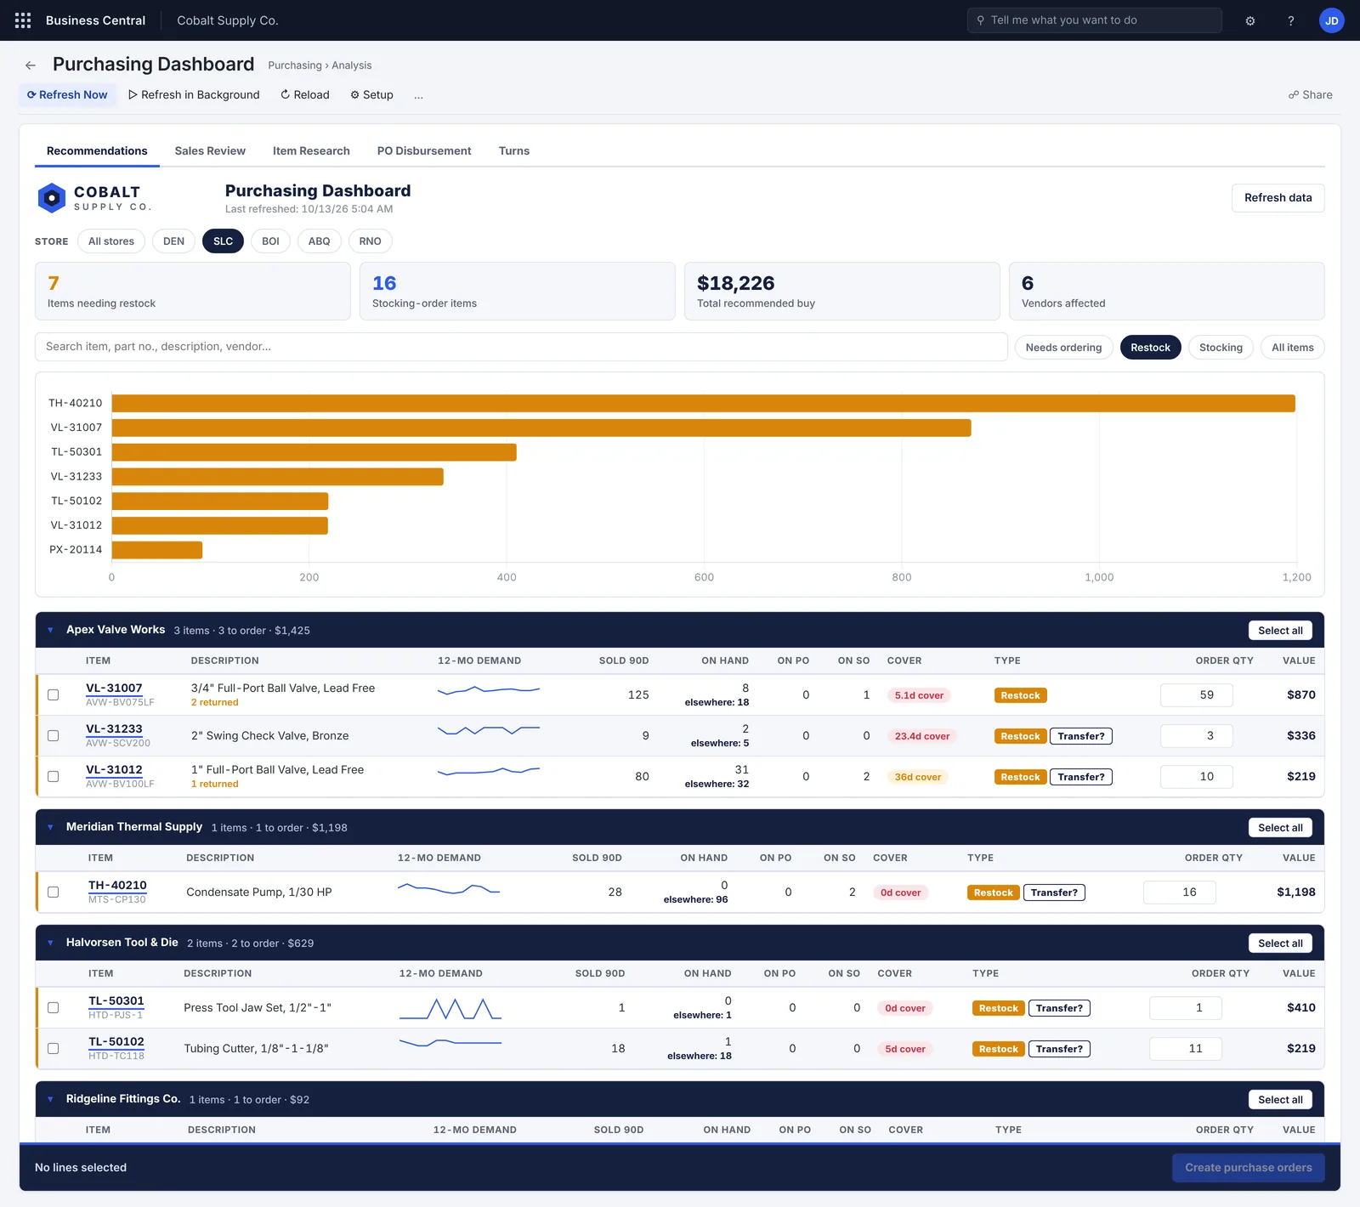Collapse the Ridgeline Fittings Co. group
The height and width of the screenshot is (1207, 1360).
pos(50,1099)
